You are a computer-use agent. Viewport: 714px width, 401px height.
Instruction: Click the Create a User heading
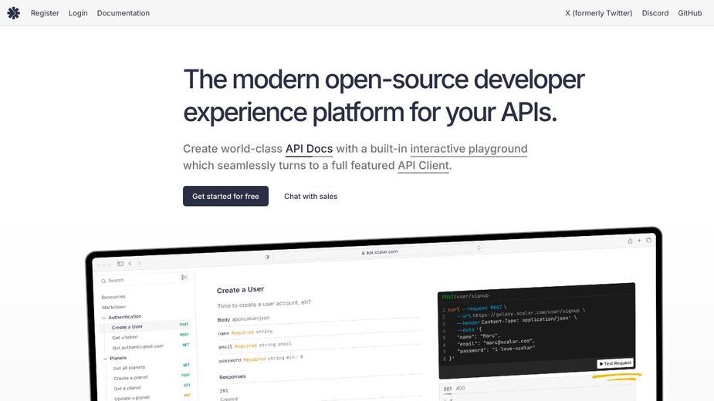pos(240,289)
